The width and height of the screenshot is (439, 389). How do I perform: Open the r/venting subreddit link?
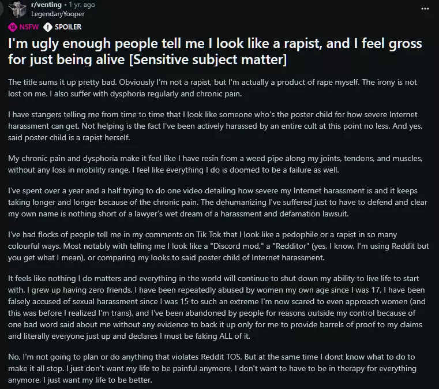pos(46,5)
